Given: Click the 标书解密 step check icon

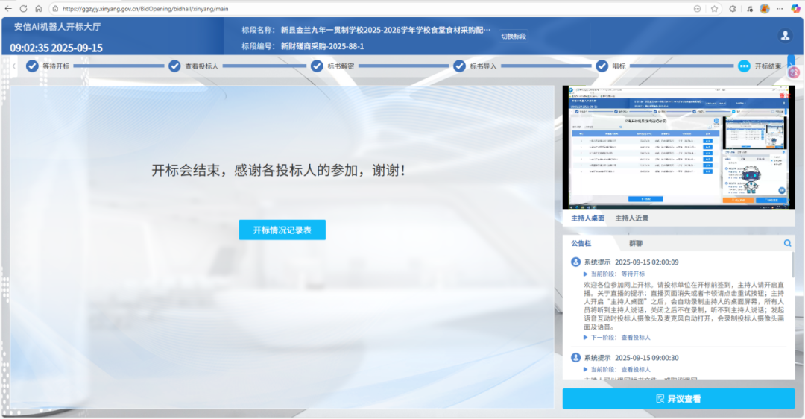Looking at the screenshot, I should (317, 66).
